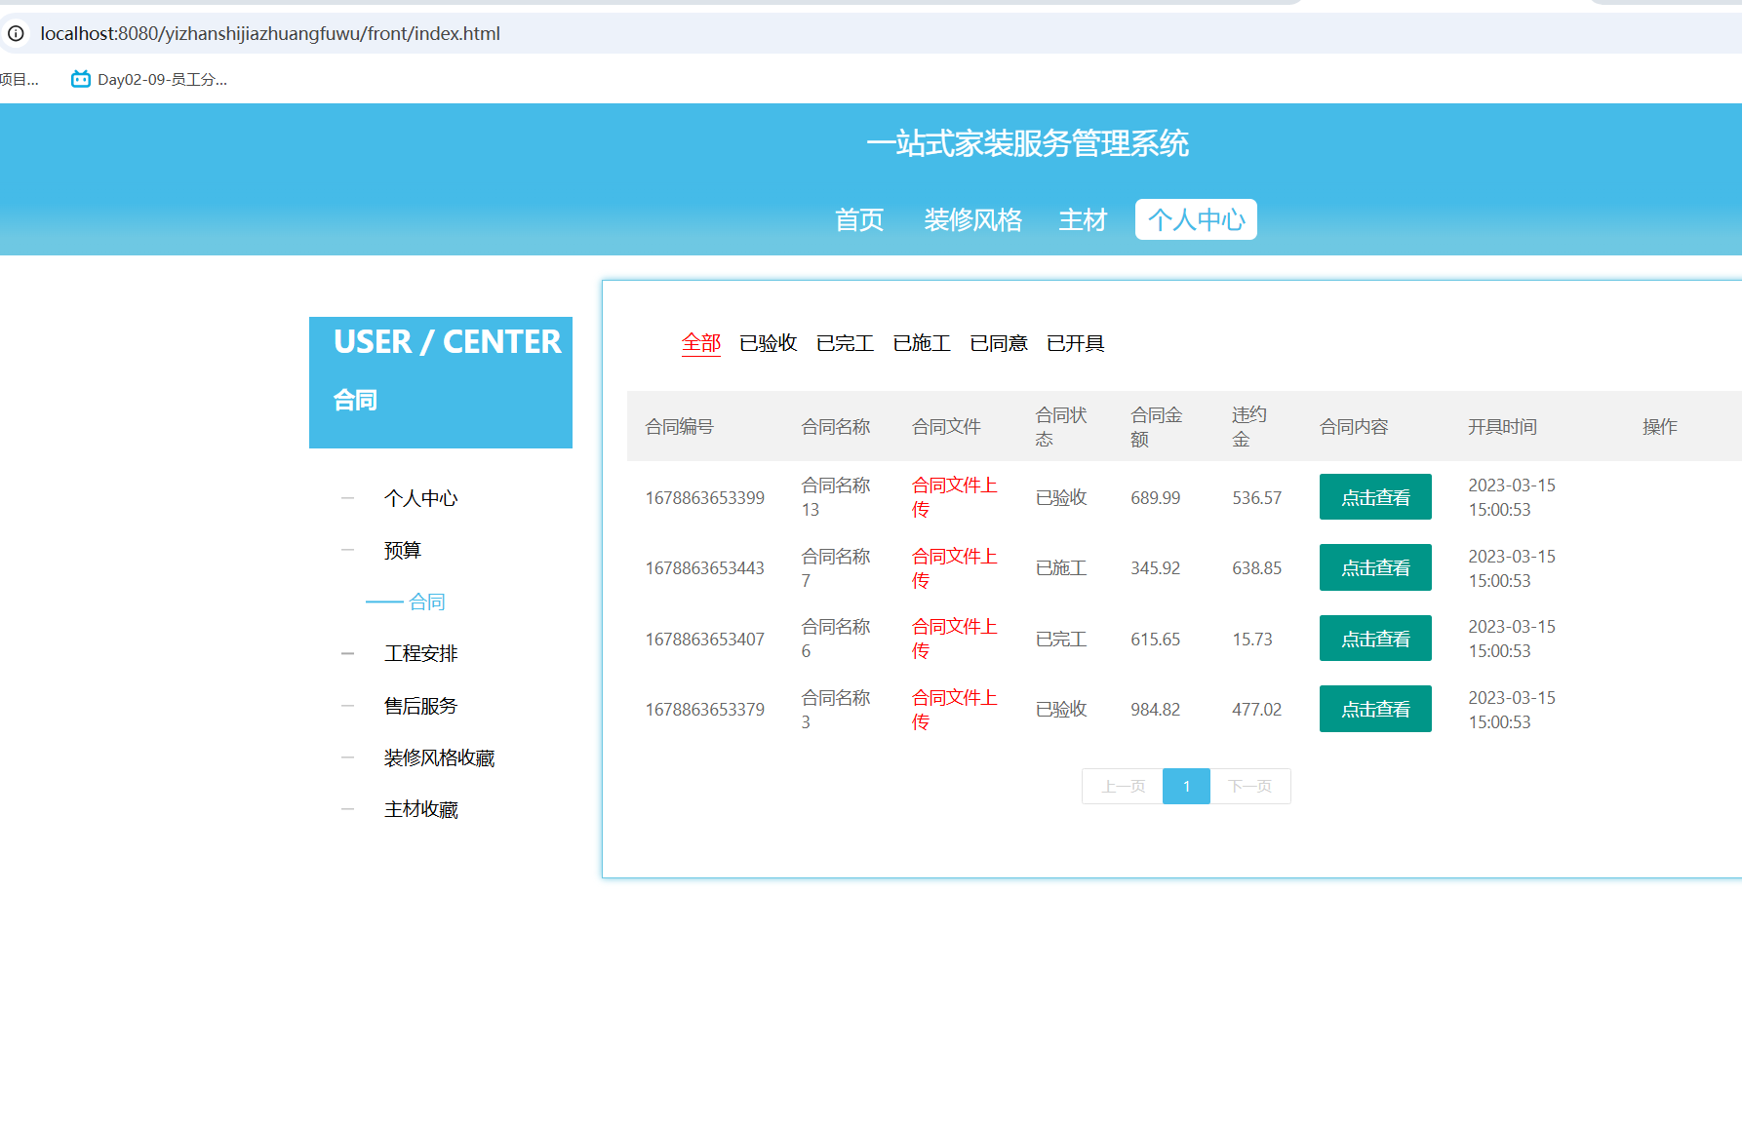The width and height of the screenshot is (1742, 1126).
Task: Click contract number 1678863653399
Action: [x=704, y=498]
